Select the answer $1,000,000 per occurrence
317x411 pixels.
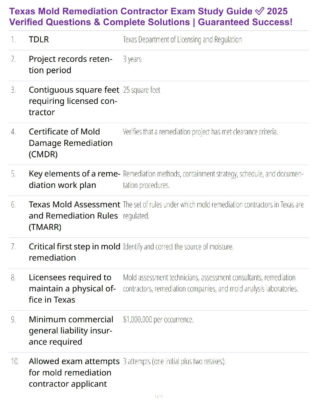pos(158,319)
